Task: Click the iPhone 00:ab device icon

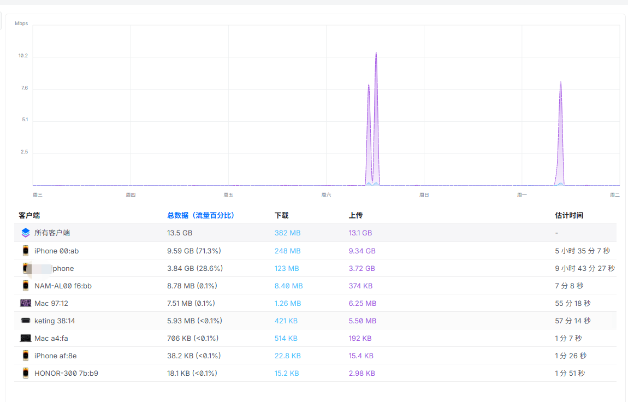Action: pyautogui.click(x=26, y=251)
